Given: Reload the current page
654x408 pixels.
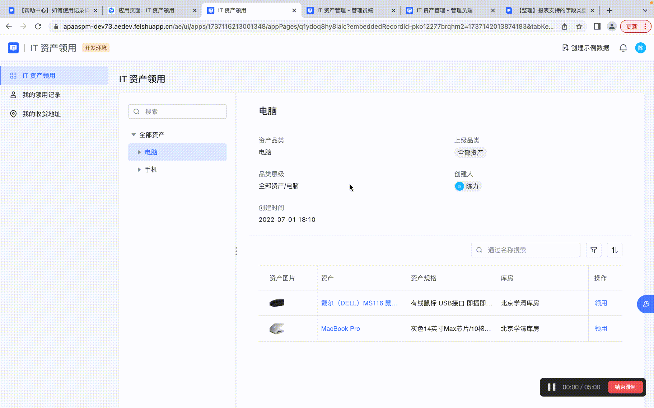Looking at the screenshot, I should click(x=38, y=26).
